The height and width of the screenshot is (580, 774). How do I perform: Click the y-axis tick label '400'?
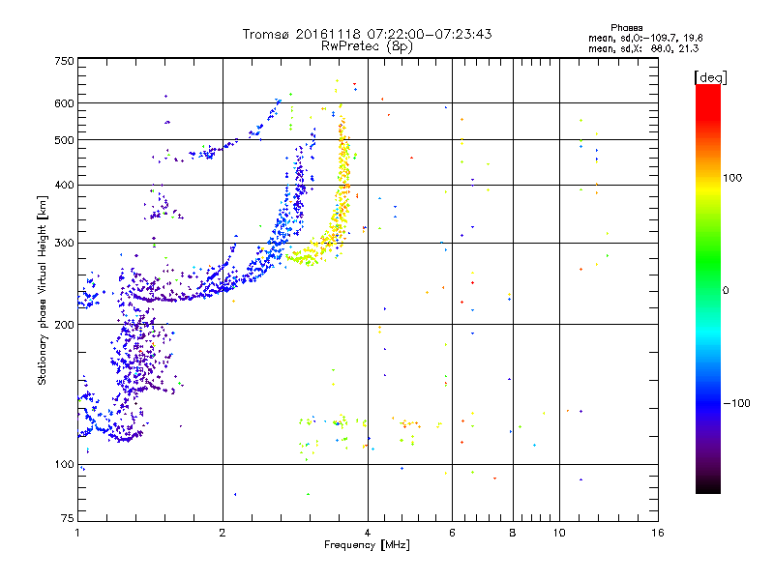coord(64,186)
